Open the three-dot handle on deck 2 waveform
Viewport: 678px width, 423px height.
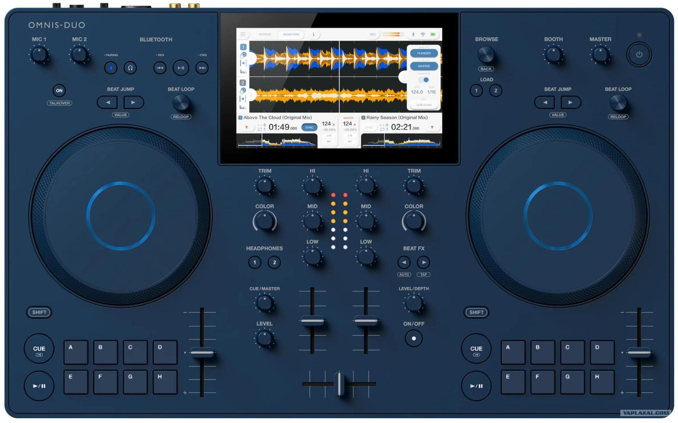tap(252, 94)
